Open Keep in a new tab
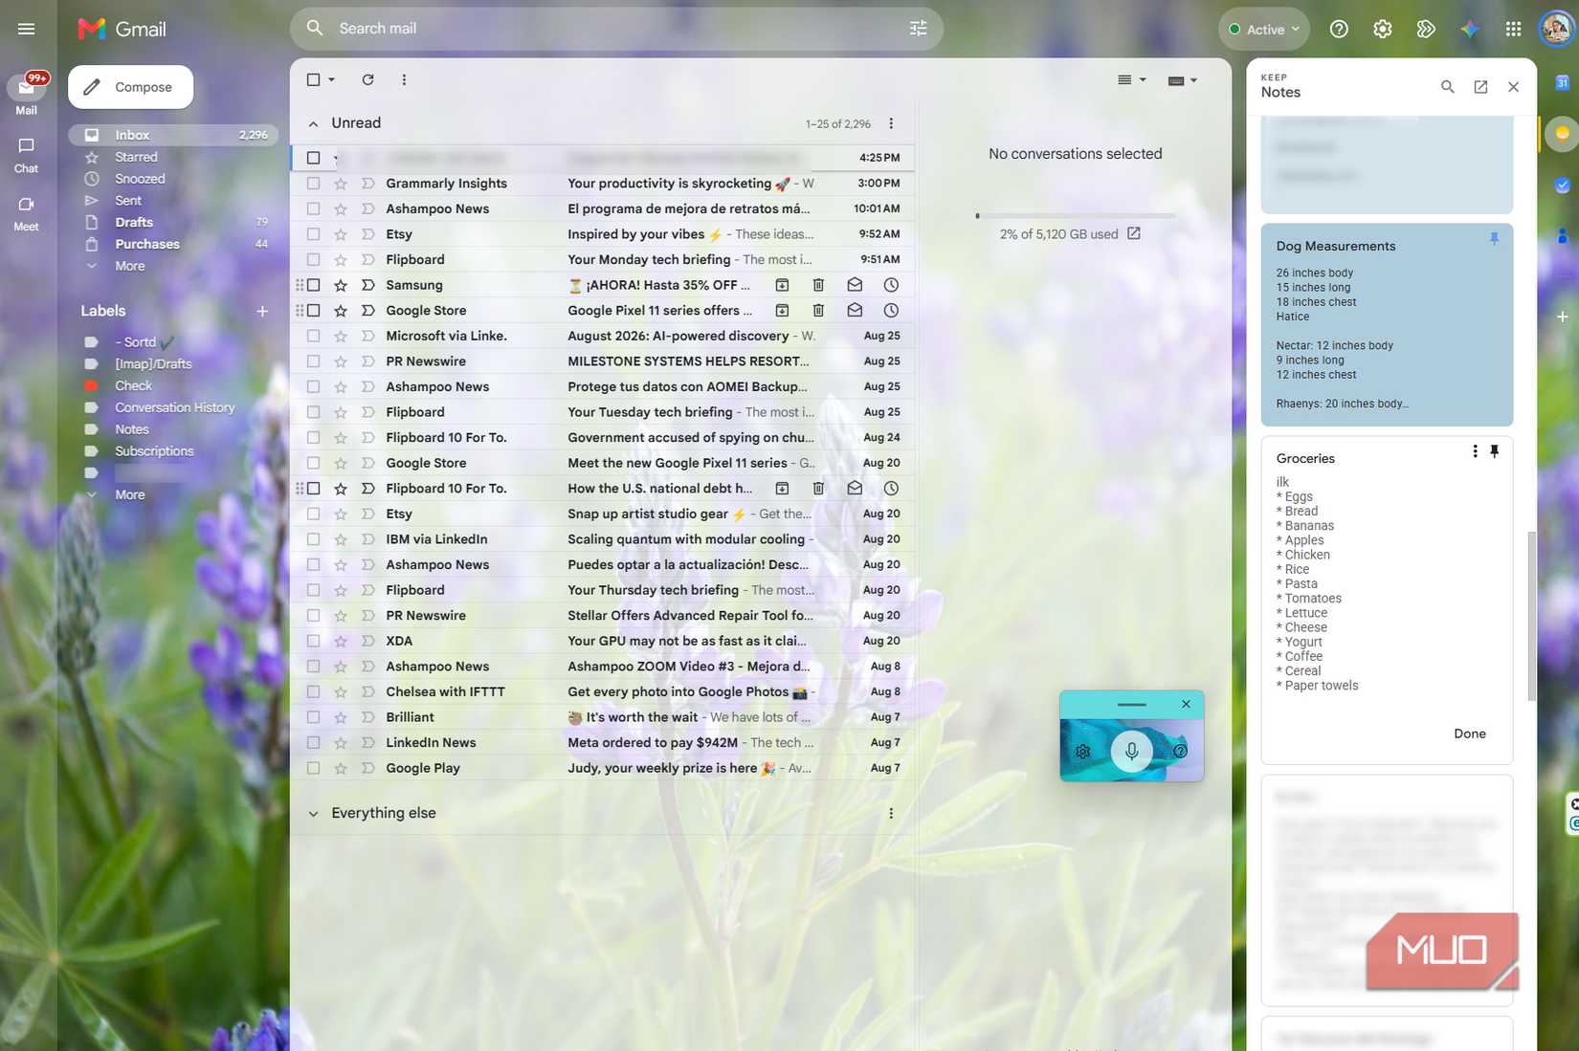Image resolution: width=1579 pixels, height=1051 pixels. 1480,87
